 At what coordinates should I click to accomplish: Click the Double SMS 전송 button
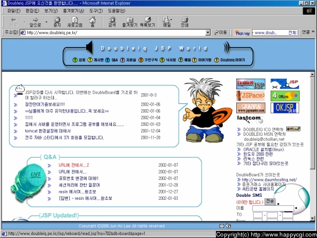pyautogui.click(x=270, y=201)
